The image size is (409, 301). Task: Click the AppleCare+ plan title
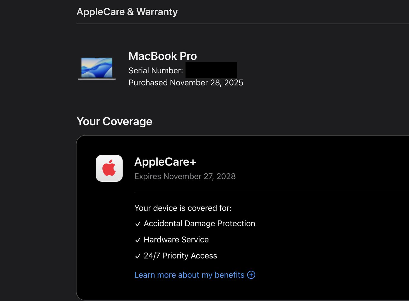tap(165, 162)
